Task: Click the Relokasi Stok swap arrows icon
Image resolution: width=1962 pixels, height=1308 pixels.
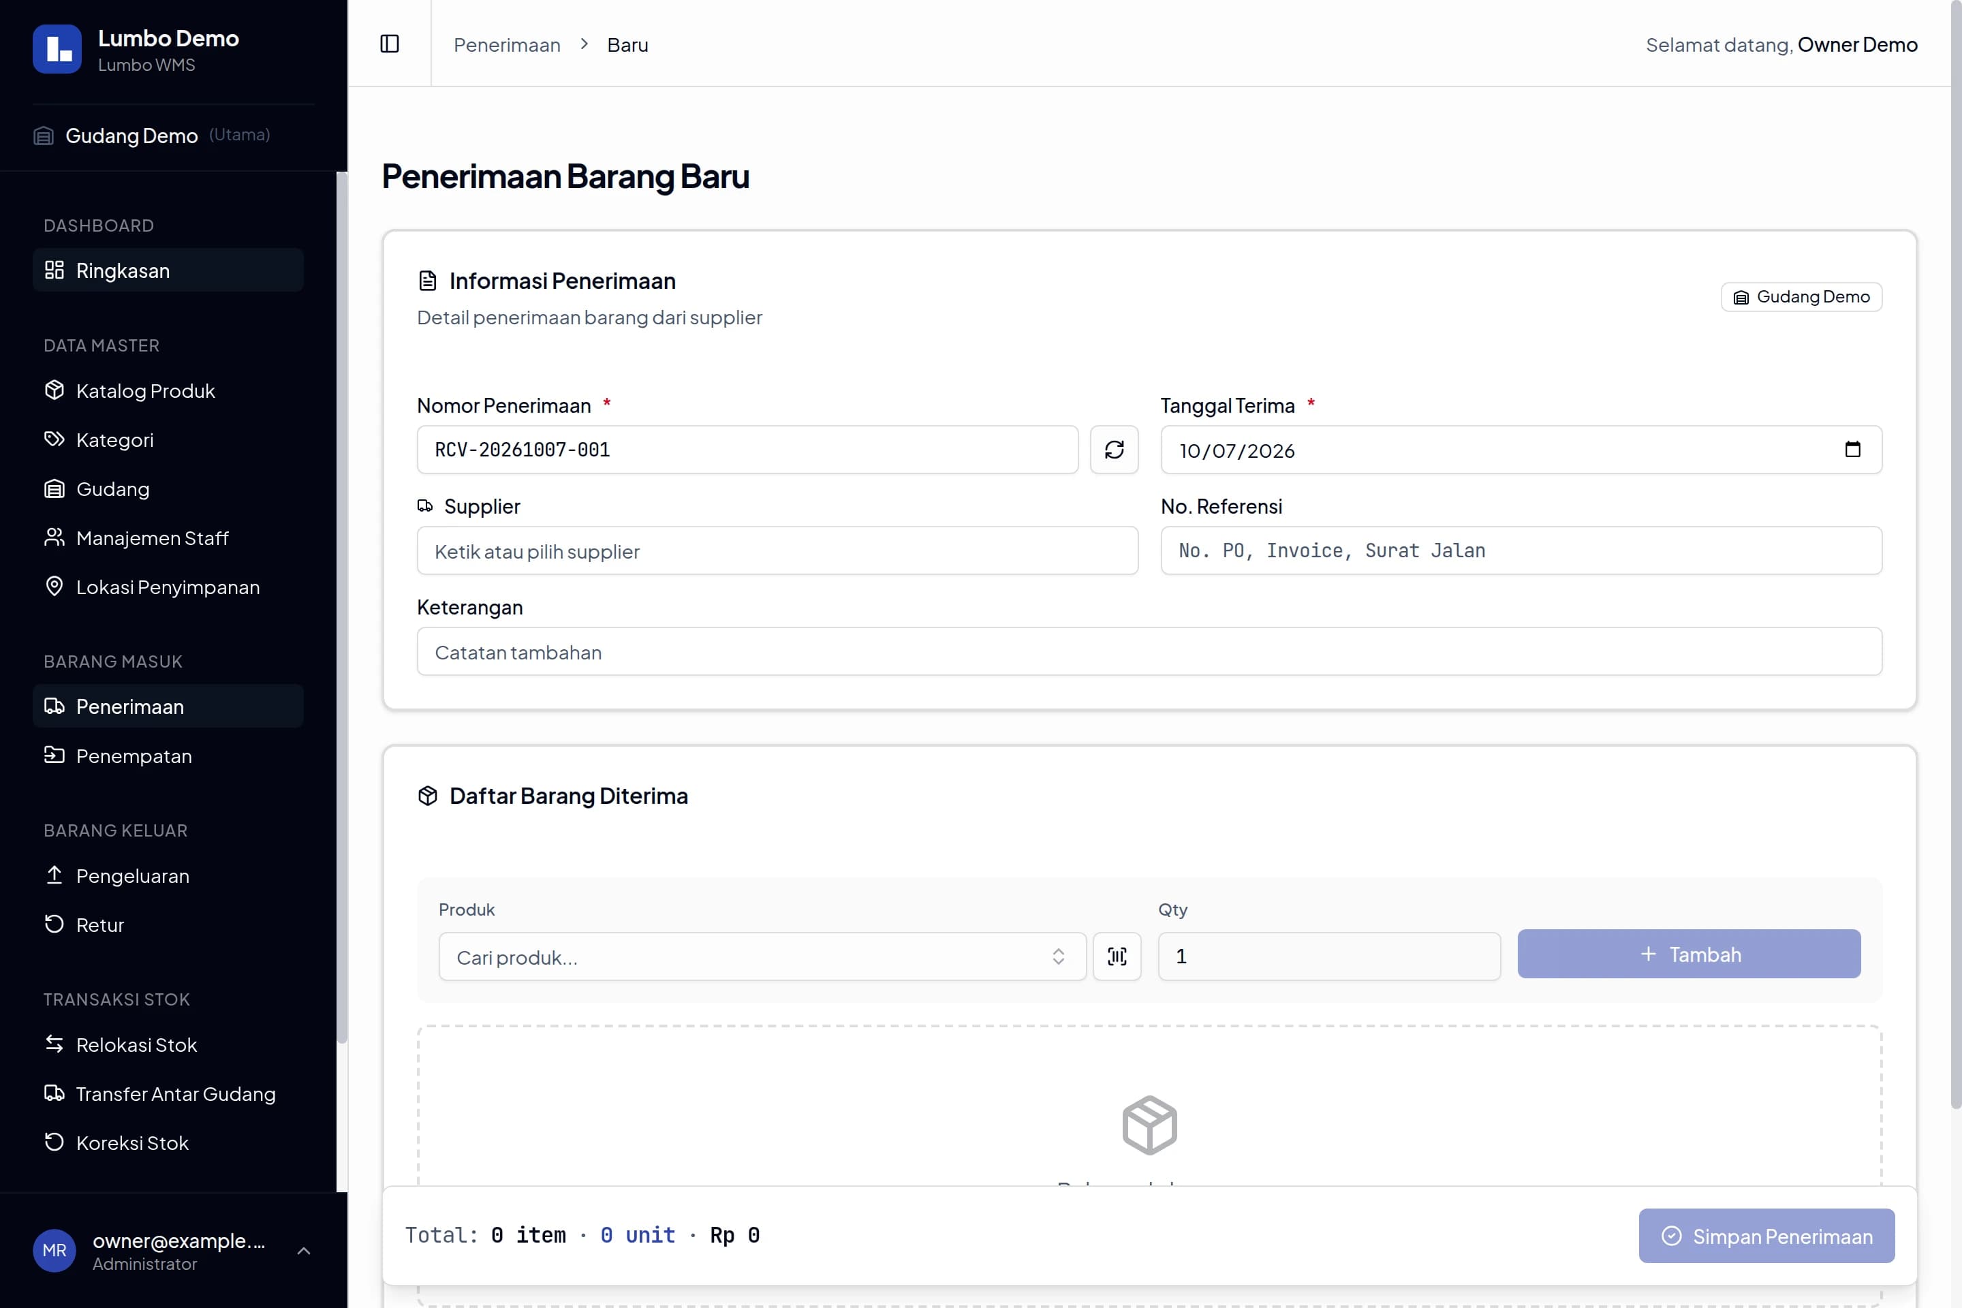Action: click(x=54, y=1044)
